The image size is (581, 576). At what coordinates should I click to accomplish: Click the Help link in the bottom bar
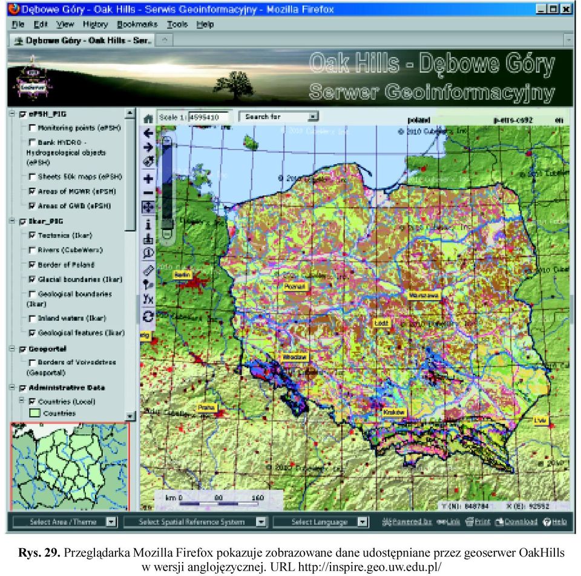(x=555, y=522)
